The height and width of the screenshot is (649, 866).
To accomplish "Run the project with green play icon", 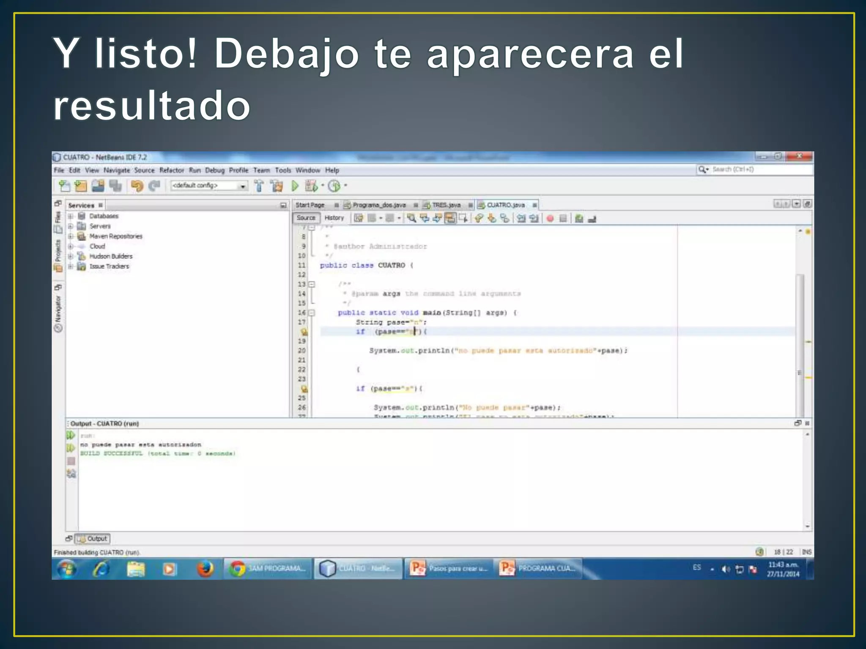I will click(x=295, y=186).
